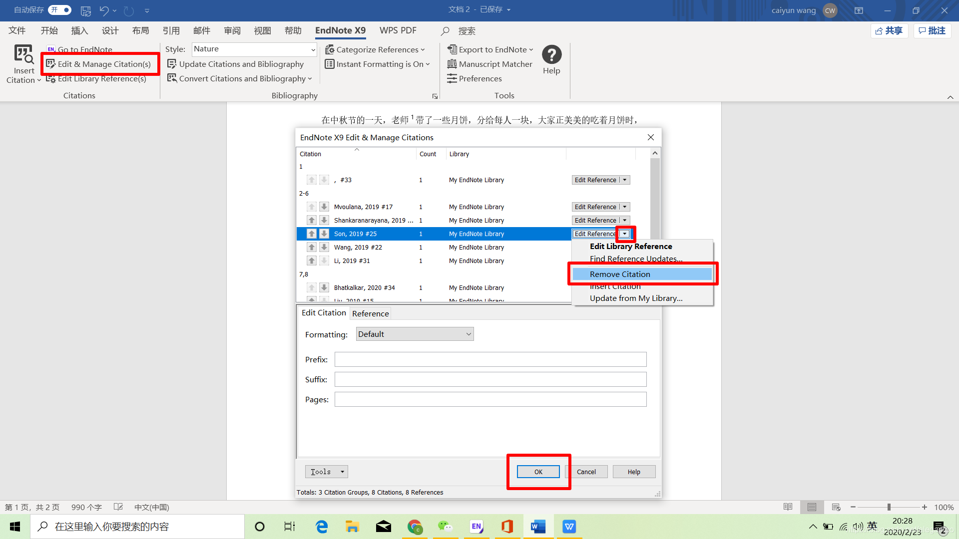The image size is (959, 539).
Task: Move Wang 2019 #22 citation up
Action: pyautogui.click(x=312, y=247)
